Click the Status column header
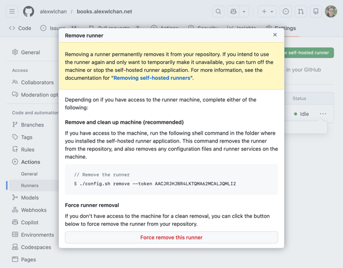 click(299, 99)
